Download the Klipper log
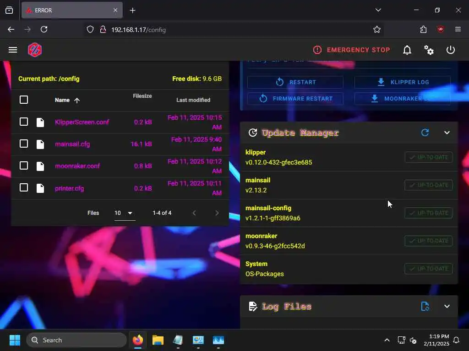The width and height of the screenshot is (469, 351). [x=403, y=82]
